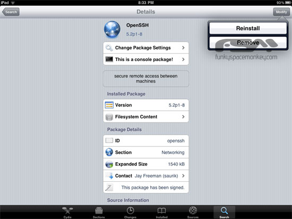Open Change Package Settings chevron
Screen dimensions: 292x219
183,48
